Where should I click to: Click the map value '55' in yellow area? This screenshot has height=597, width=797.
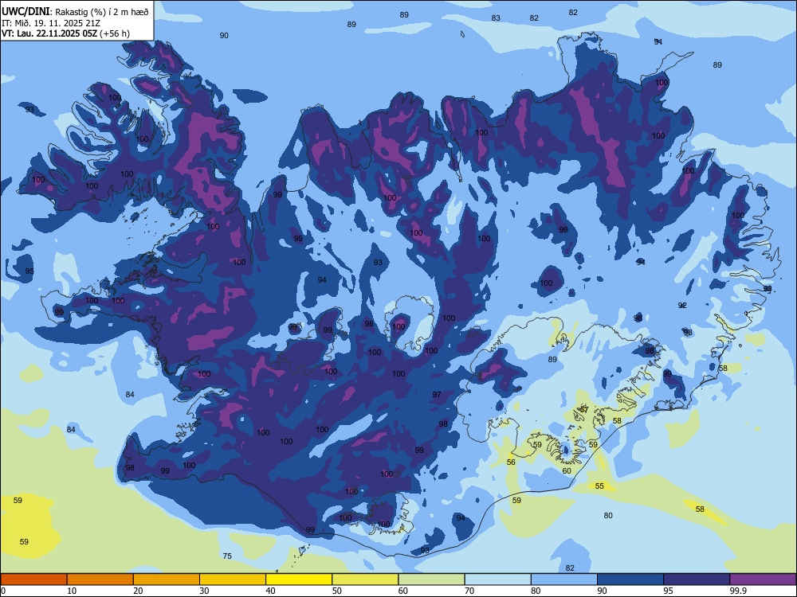tap(599, 486)
